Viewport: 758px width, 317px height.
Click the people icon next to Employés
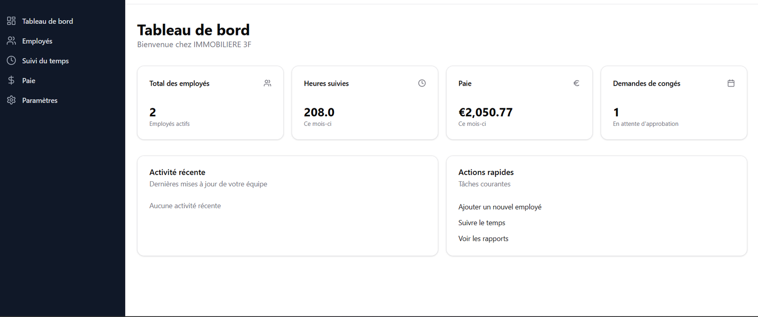point(11,41)
